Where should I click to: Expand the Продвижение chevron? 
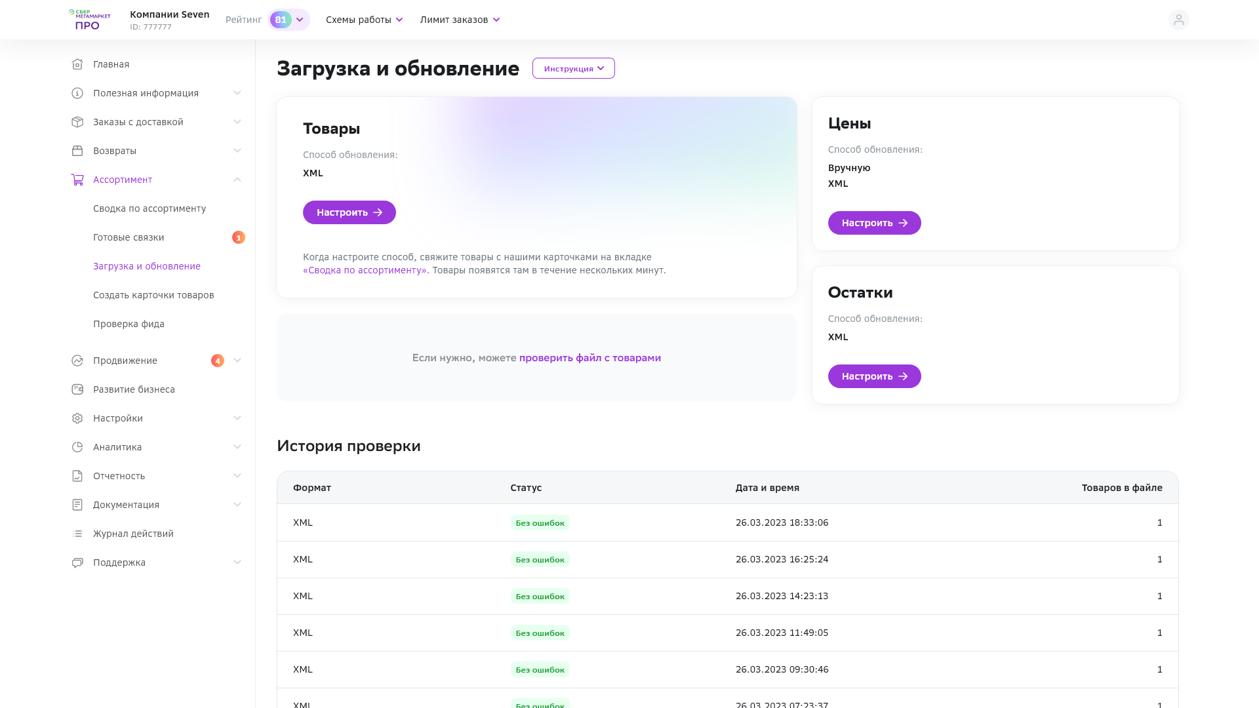[x=237, y=361]
